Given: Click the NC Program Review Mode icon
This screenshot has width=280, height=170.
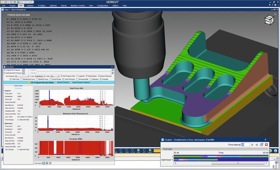Looking at the screenshot, I should pos(29,83).
